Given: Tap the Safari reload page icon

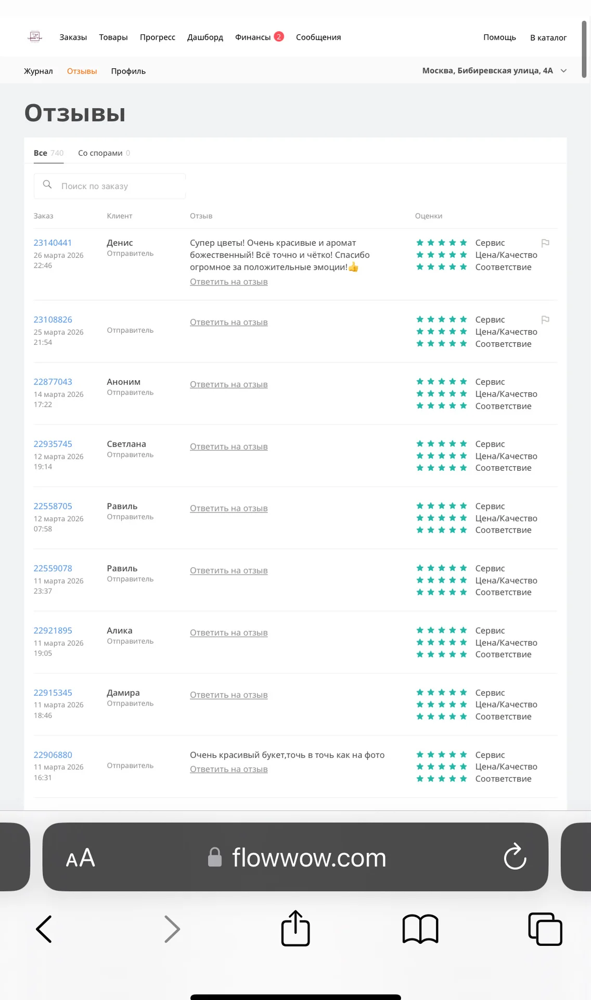Looking at the screenshot, I should click(515, 857).
